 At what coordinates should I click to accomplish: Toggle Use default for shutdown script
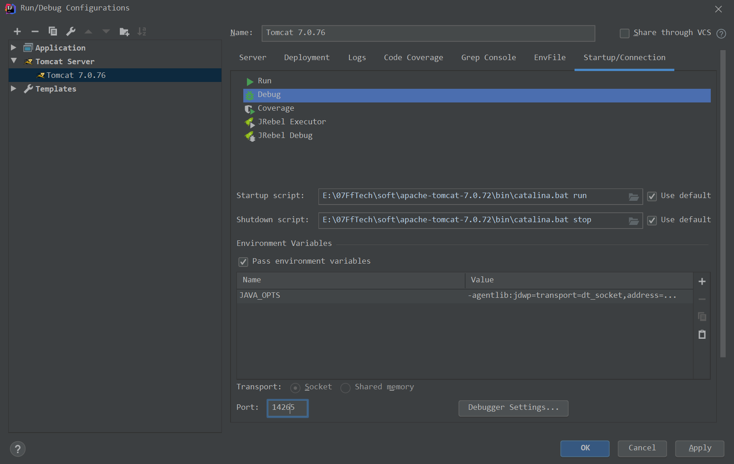click(x=652, y=220)
